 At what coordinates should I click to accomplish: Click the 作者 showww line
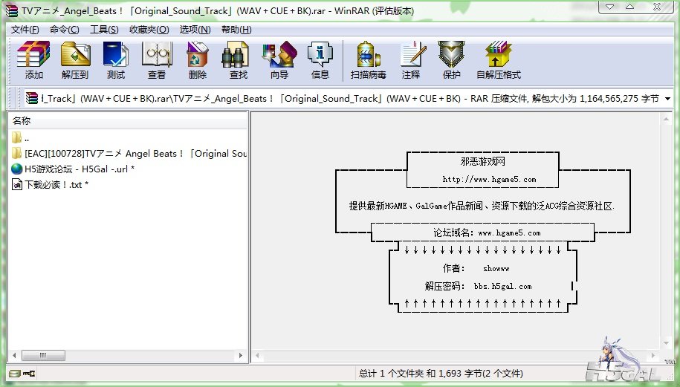point(476,268)
